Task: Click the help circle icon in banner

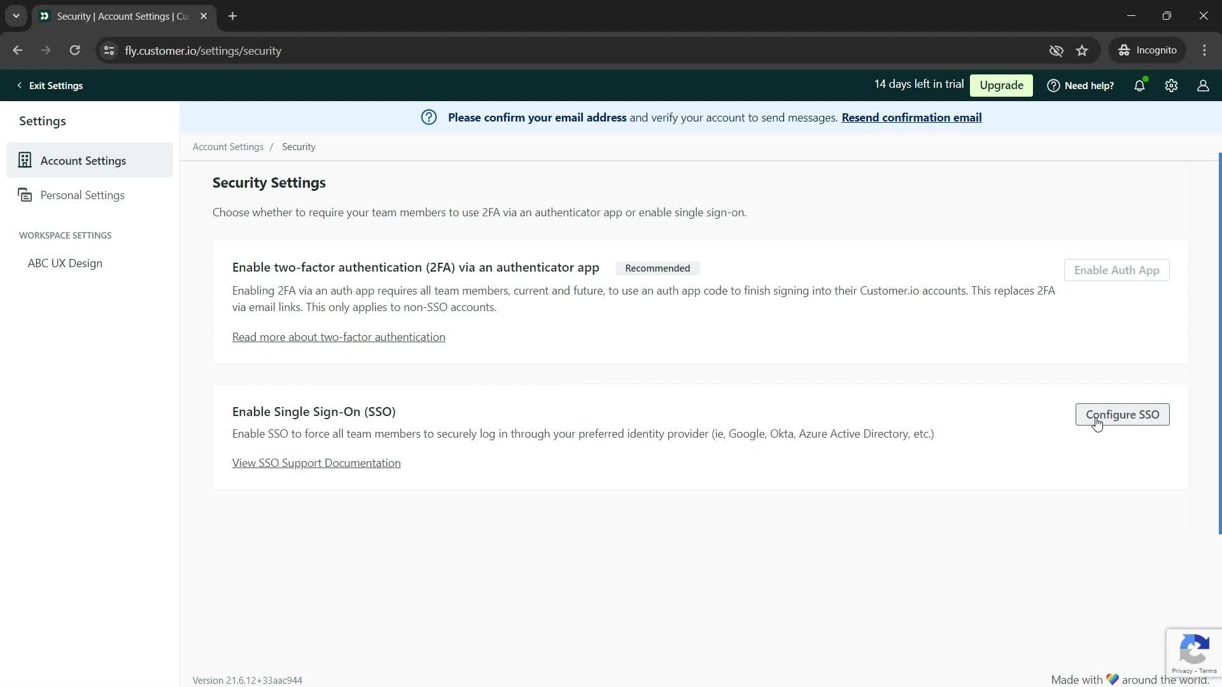Action: point(429,118)
